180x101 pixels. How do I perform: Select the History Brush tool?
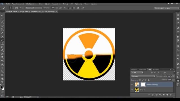2,47
